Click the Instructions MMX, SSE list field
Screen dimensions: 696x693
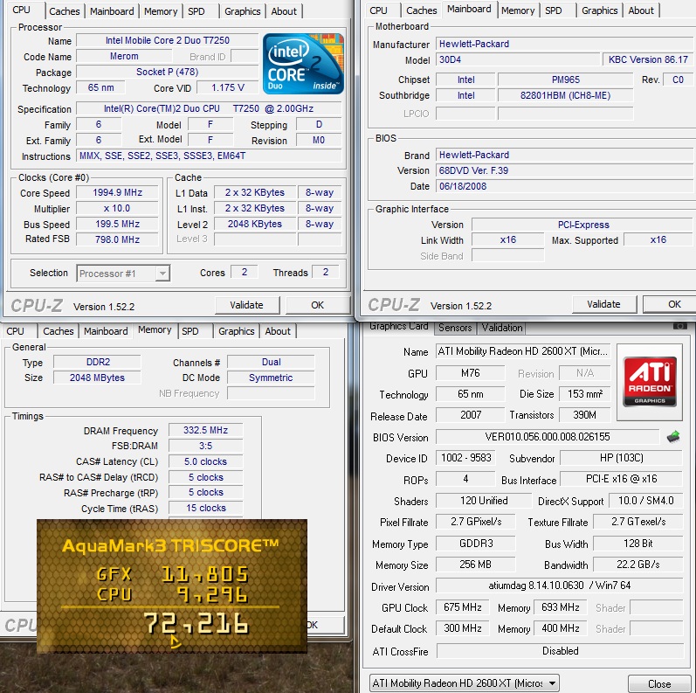[x=209, y=156]
